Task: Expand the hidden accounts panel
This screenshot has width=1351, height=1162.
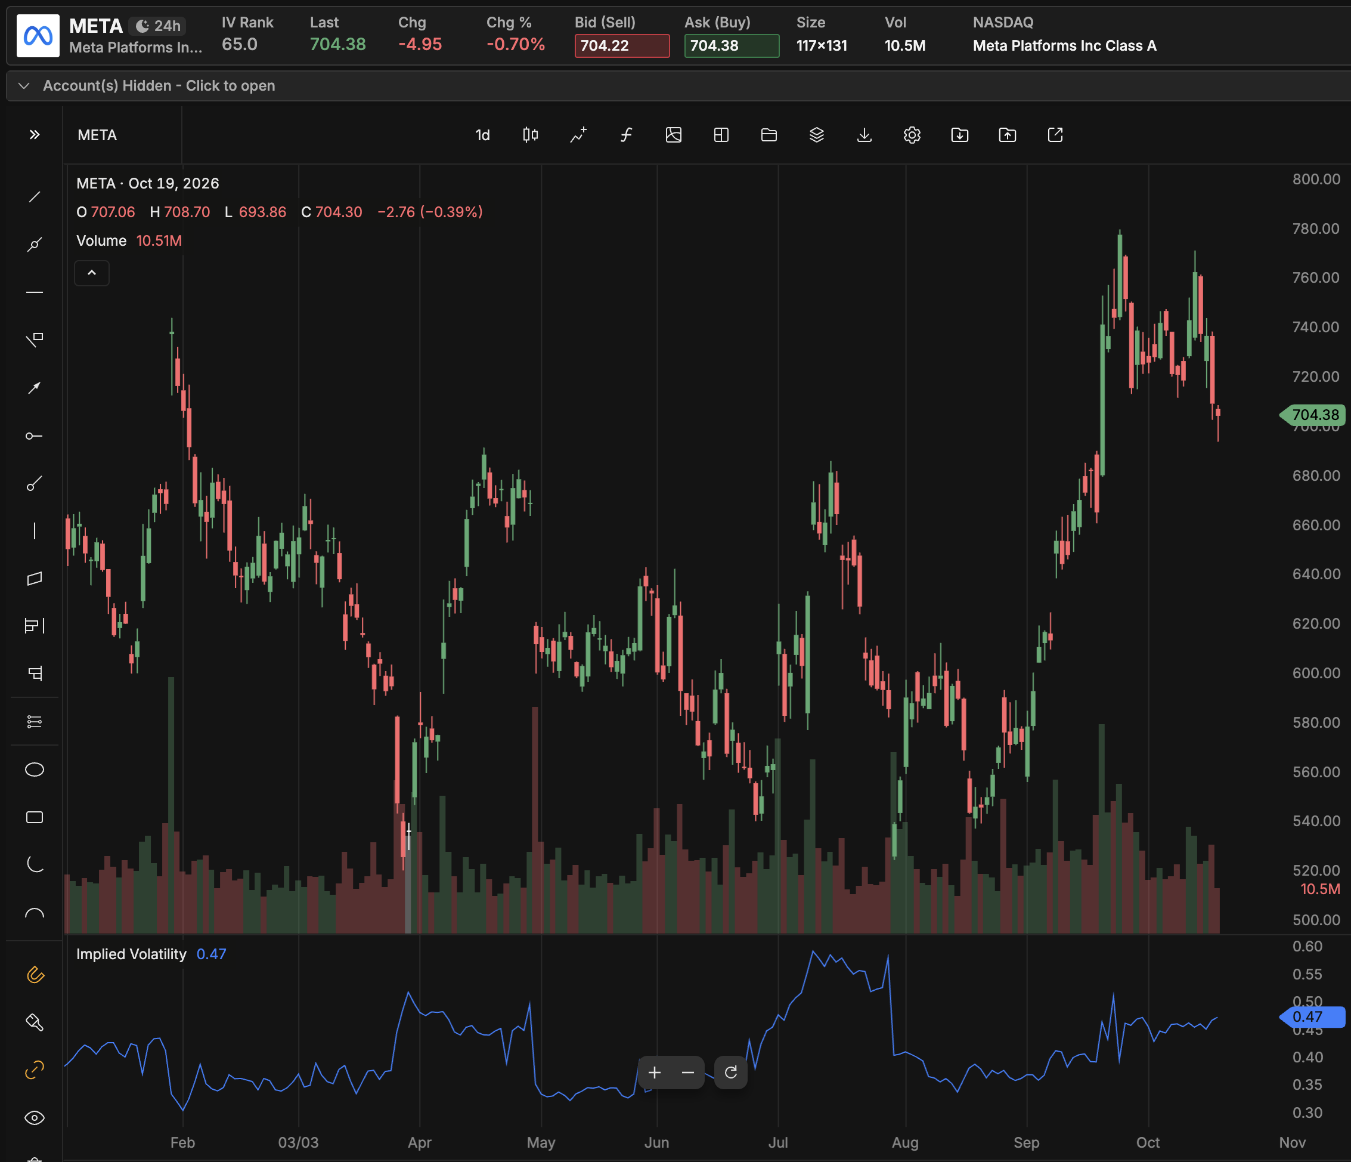Action: tap(678, 86)
